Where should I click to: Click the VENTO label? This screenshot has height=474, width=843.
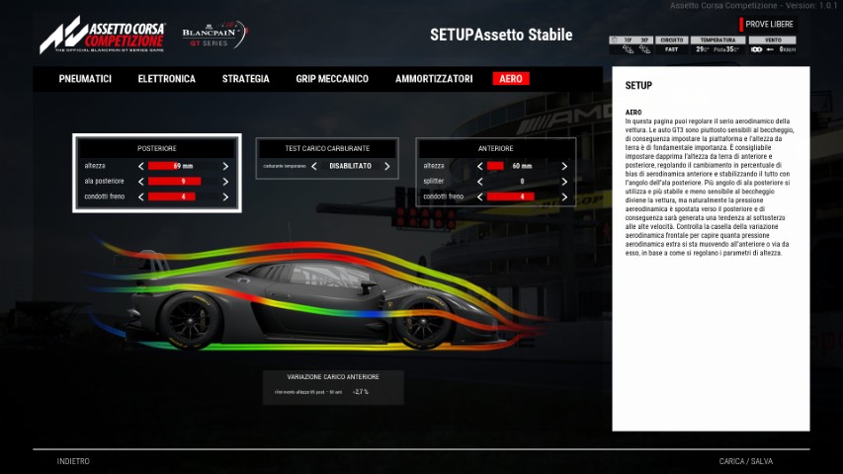(x=773, y=40)
